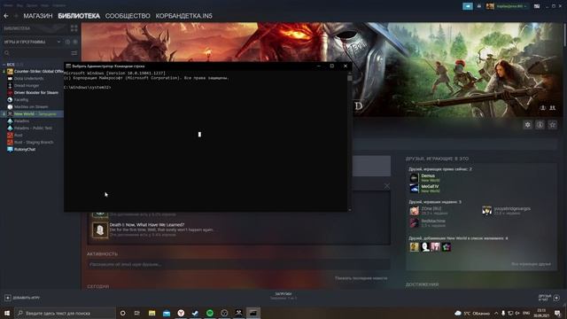Viewport: 567px width, 319px height.
Task: Click single friend icon on banner
Action: pyautogui.click(x=543, y=108)
